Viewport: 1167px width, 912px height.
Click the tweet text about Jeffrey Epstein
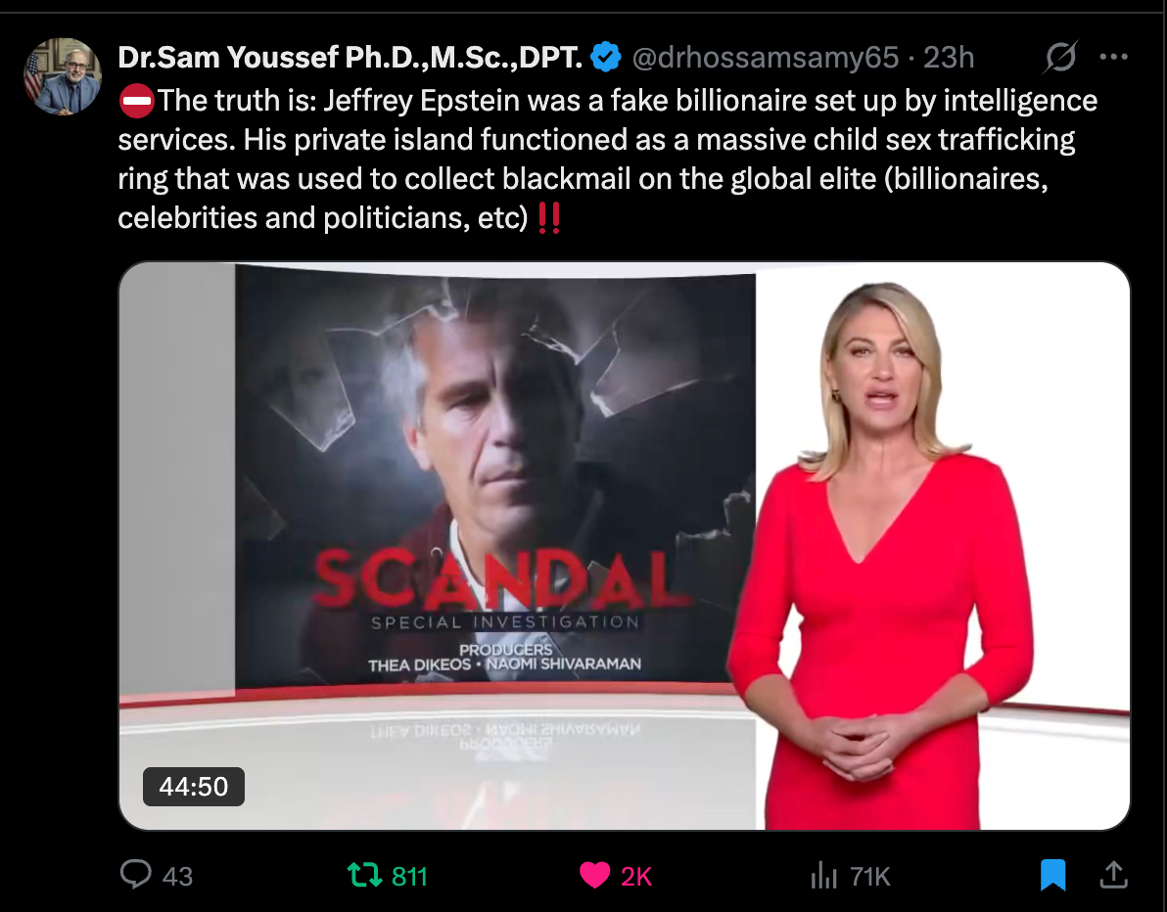click(x=607, y=160)
